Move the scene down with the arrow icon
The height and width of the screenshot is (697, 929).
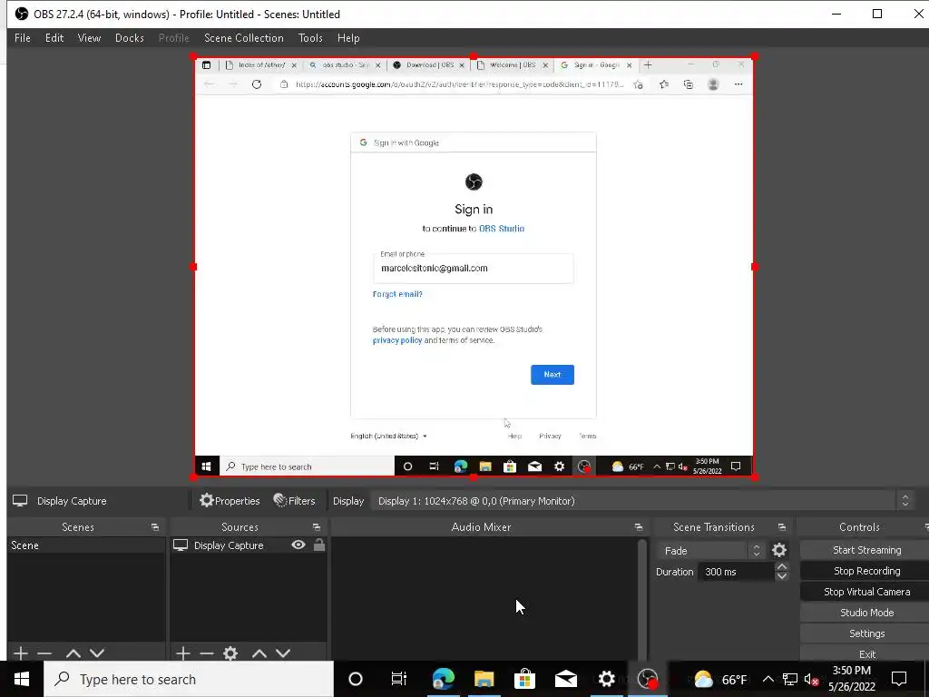(x=97, y=653)
